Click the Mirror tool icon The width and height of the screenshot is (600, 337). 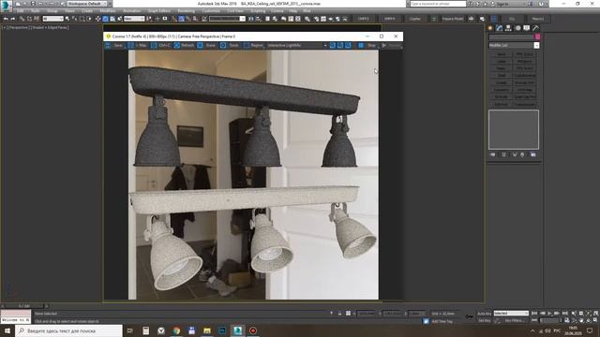pyautogui.click(x=251, y=19)
